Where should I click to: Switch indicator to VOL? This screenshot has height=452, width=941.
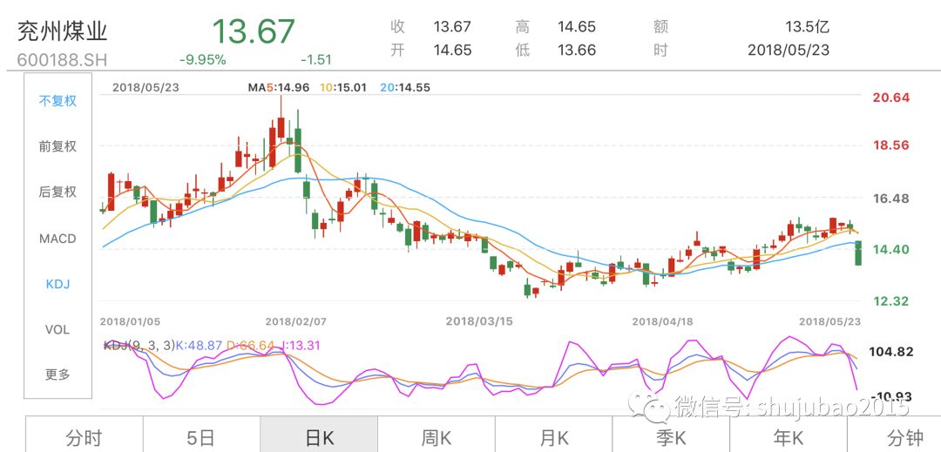coord(58,330)
